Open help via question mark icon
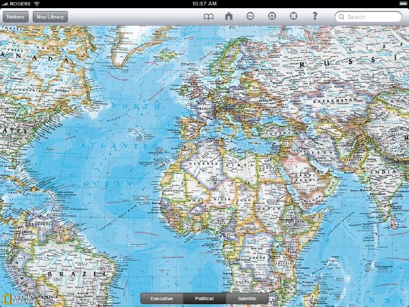Image resolution: width=409 pixels, height=307 pixels. click(x=315, y=16)
